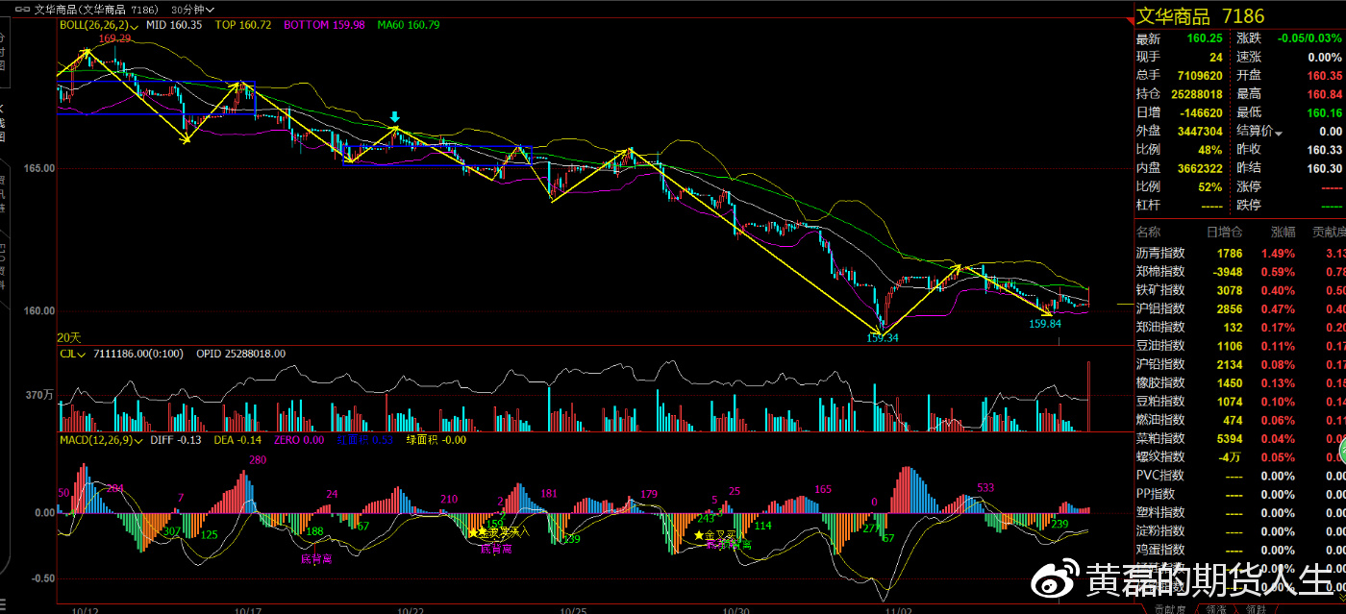The height and width of the screenshot is (614, 1346).
Task: Select the 豆粕指数 row
Action: click(x=1240, y=402)
